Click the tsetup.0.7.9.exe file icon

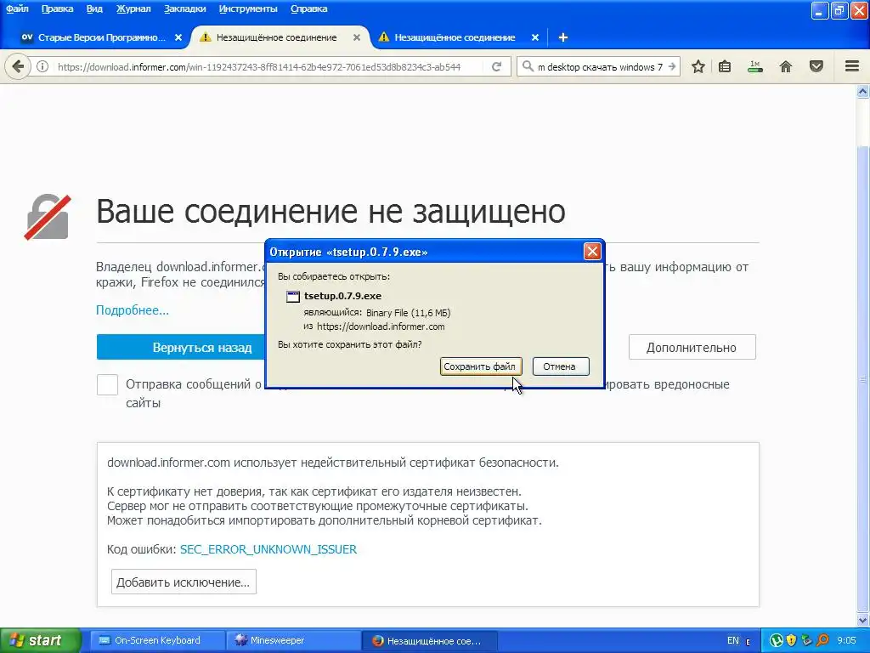point(292,296)
